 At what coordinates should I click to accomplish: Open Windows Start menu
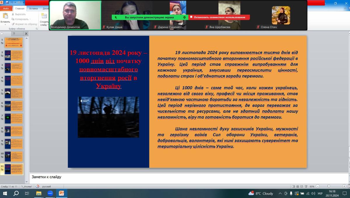[5, 193]
